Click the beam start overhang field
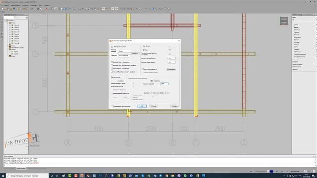The height and width of the screenshot is (178, 317). (172, 58)
